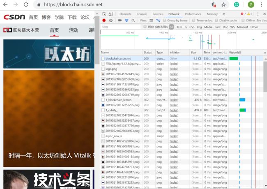267x189 pixels.
Task: Click the CSDN logo
Action: 14,17
